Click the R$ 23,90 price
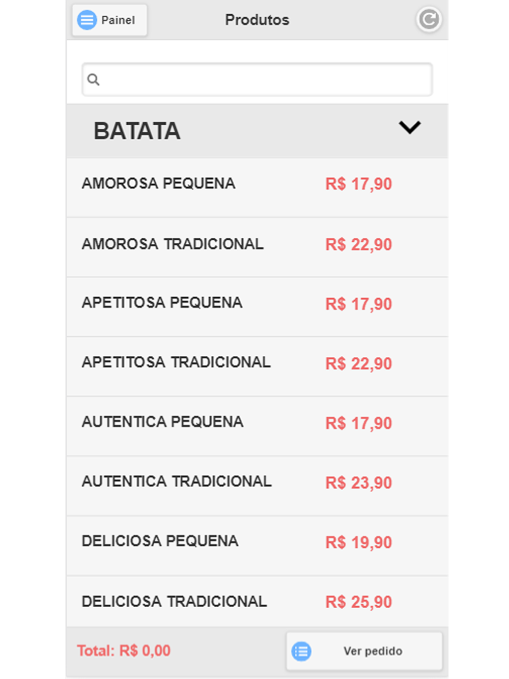 359,483
